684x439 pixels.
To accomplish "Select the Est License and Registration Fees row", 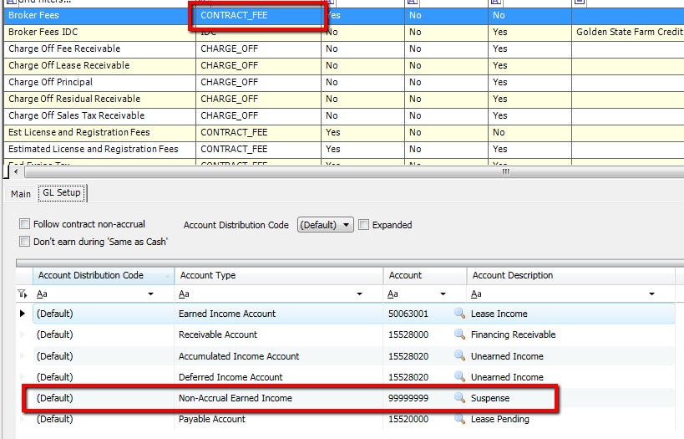I will tap(344, 132).
